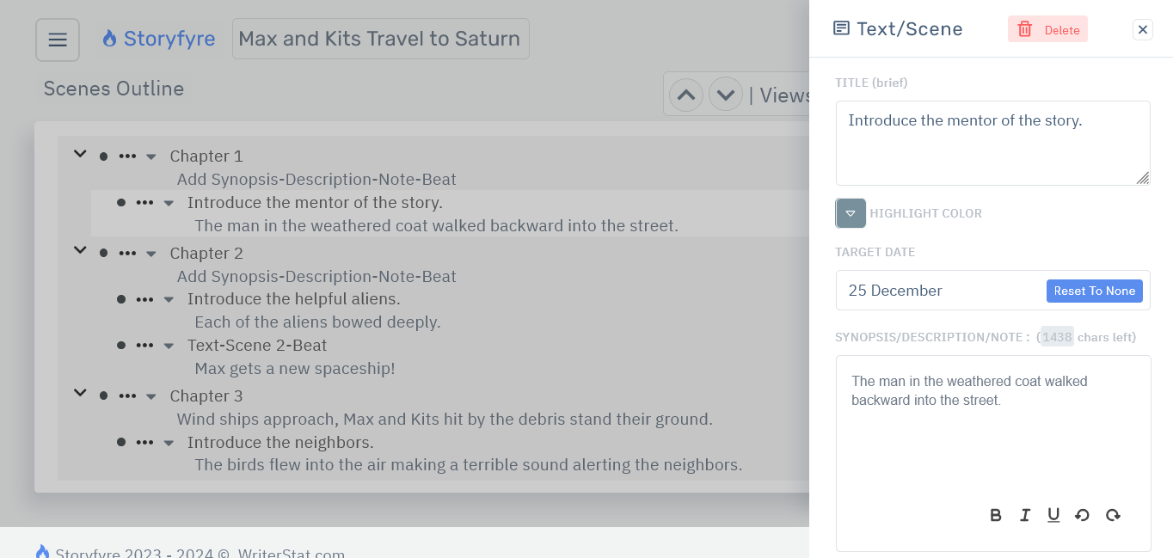Image resolution: width=1173 pixels, height=558 pixels.
Task: Click the redo arrow in editor
Action: click(1113, 515)
